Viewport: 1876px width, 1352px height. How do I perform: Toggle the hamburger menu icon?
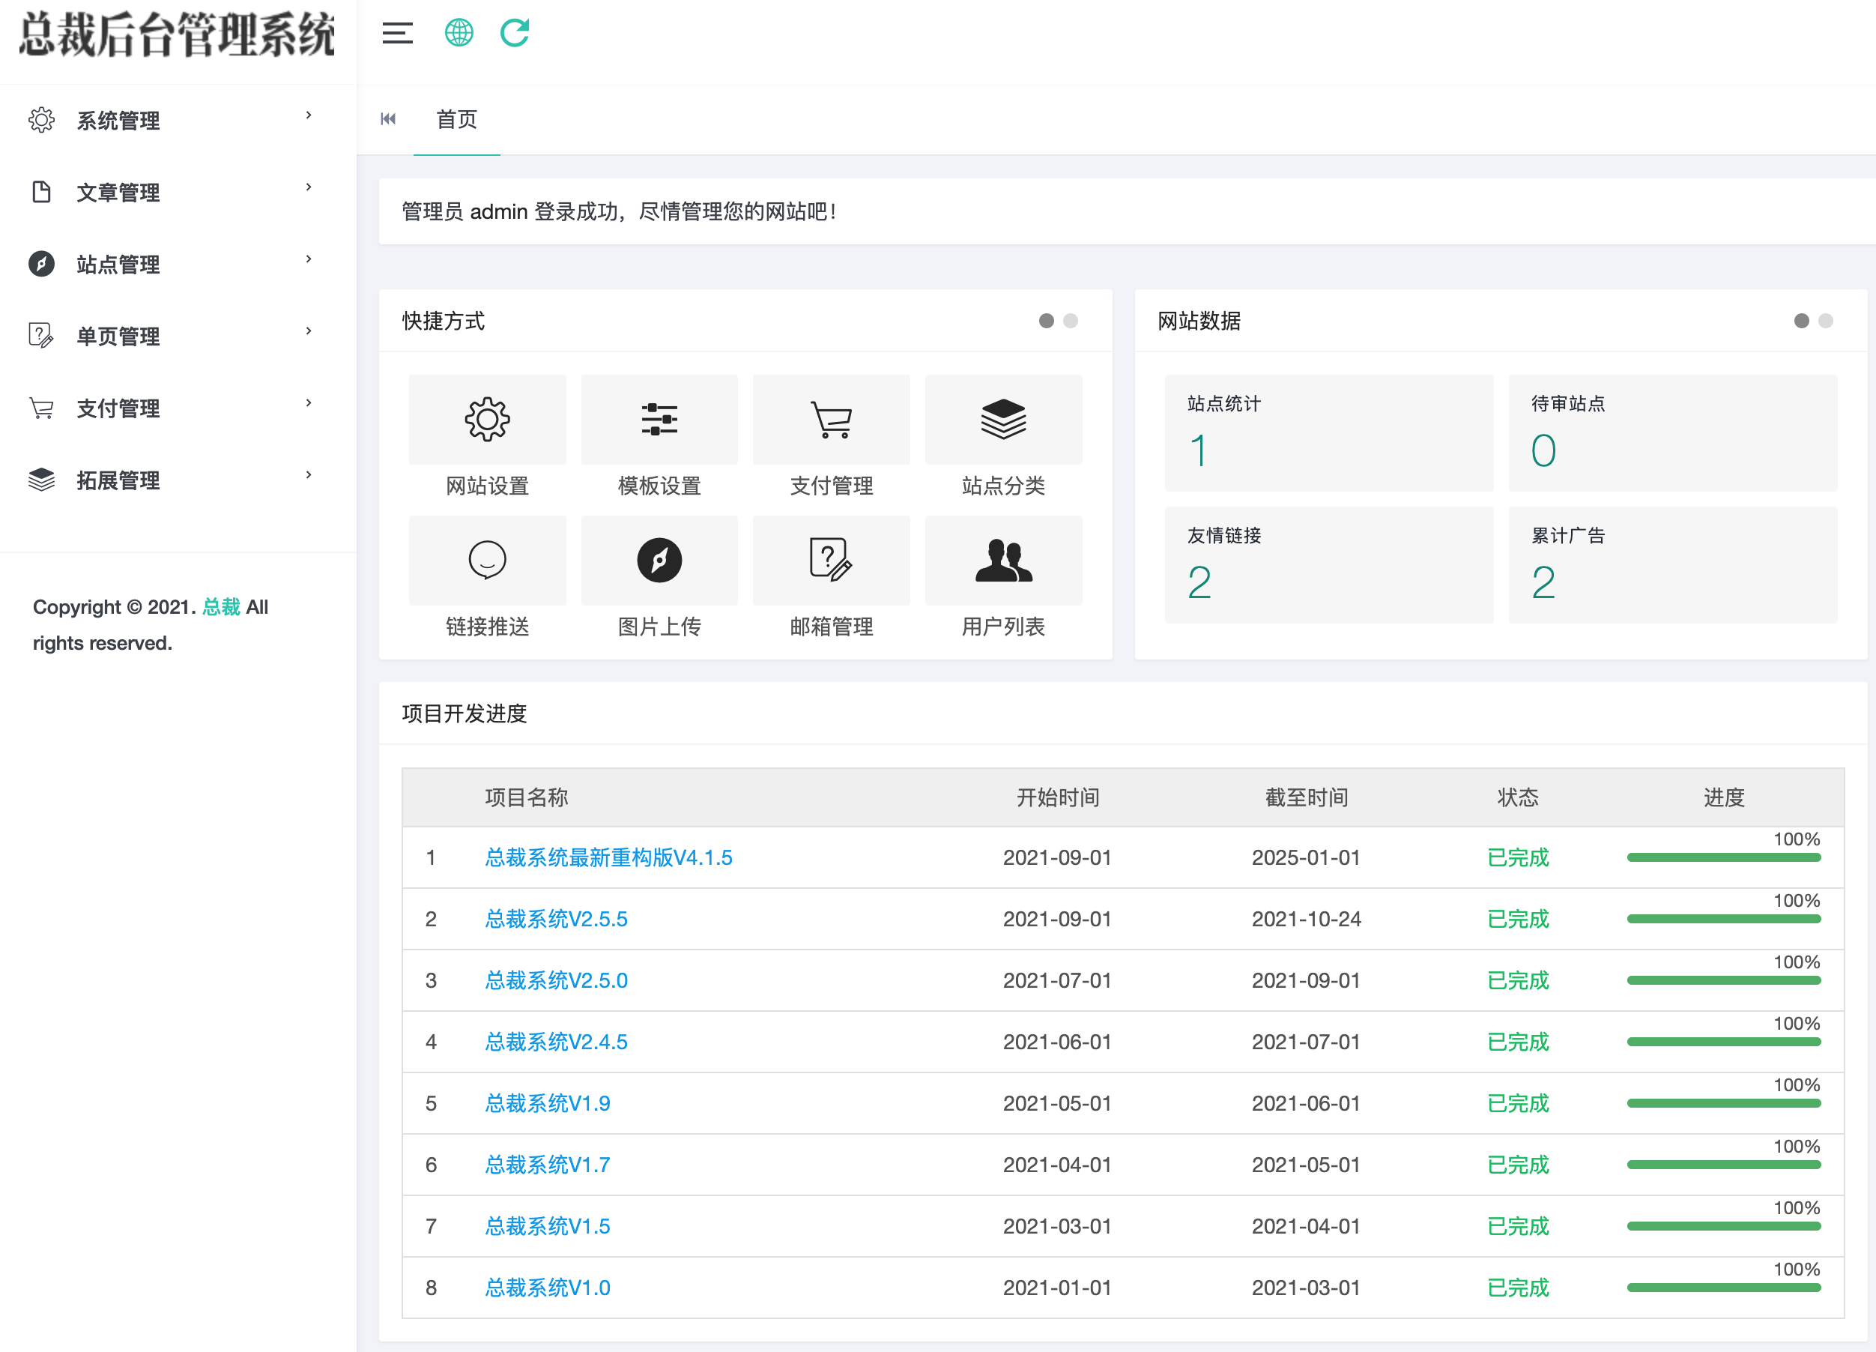tap(397, 33)
